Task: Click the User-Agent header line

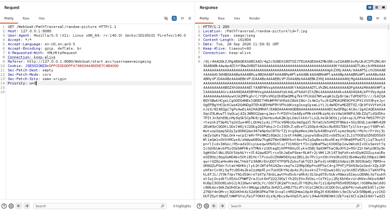Action: pos(97,35)
